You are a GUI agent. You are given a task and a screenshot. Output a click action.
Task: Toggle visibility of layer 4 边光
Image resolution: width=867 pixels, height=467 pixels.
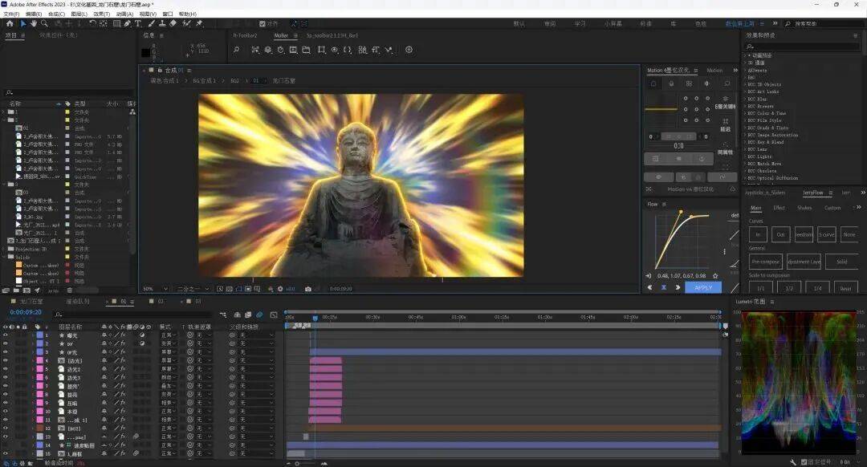coord(6,360)
